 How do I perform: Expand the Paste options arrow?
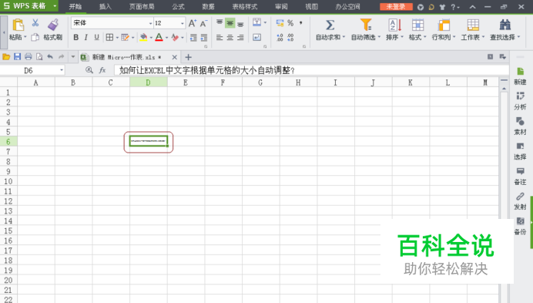click(25, 37)
